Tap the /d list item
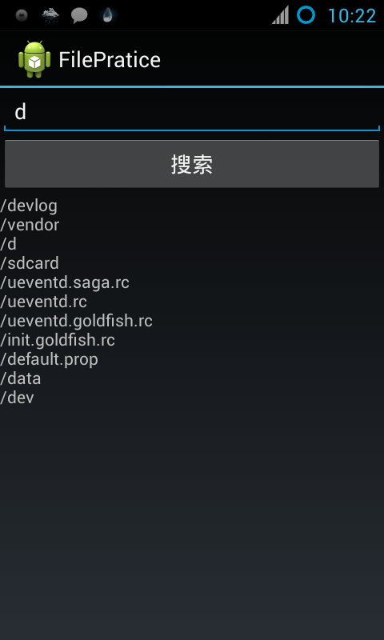Screen dimensions: 384x640 [9, 244]
